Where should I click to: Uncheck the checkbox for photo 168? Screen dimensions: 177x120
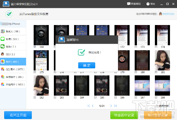(35, 47)
